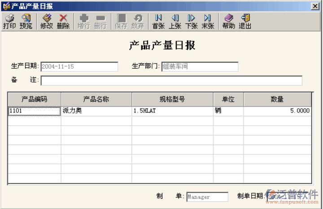Click the 修改 (Modify) toolbar icon

point(47,21)
